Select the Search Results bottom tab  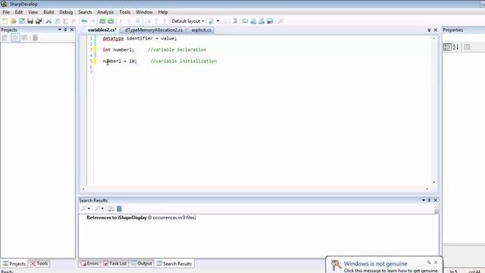pyautogui.click(x=174, y=263)
